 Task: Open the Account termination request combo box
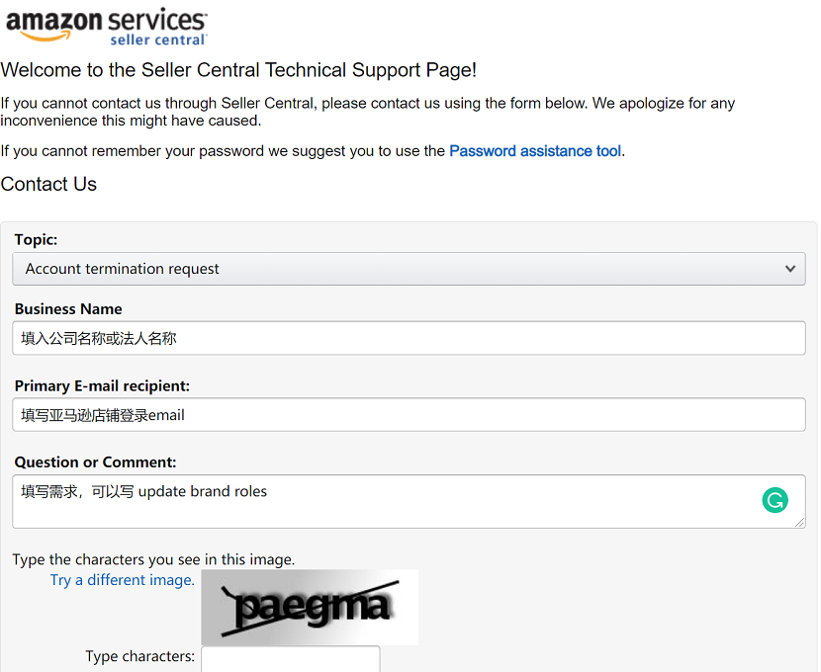pos(409,269)
